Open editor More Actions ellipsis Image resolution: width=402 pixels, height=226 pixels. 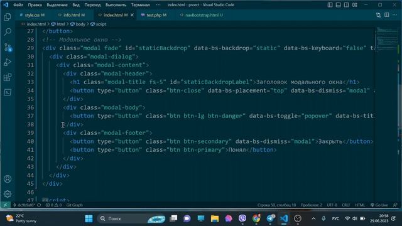pyautogui.click(x=395, y=15)
